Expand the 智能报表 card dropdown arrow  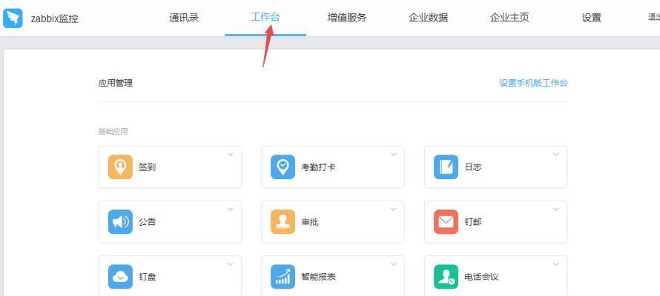(393, 264)
